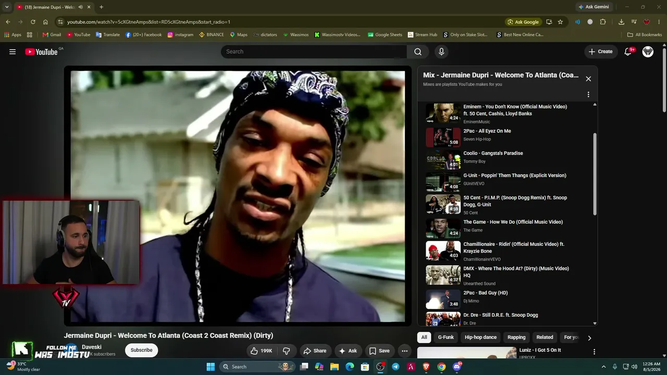View site information in address bar
Image resolution: width=667 pixels, height=375 pixels.
(x=60, y=22)
